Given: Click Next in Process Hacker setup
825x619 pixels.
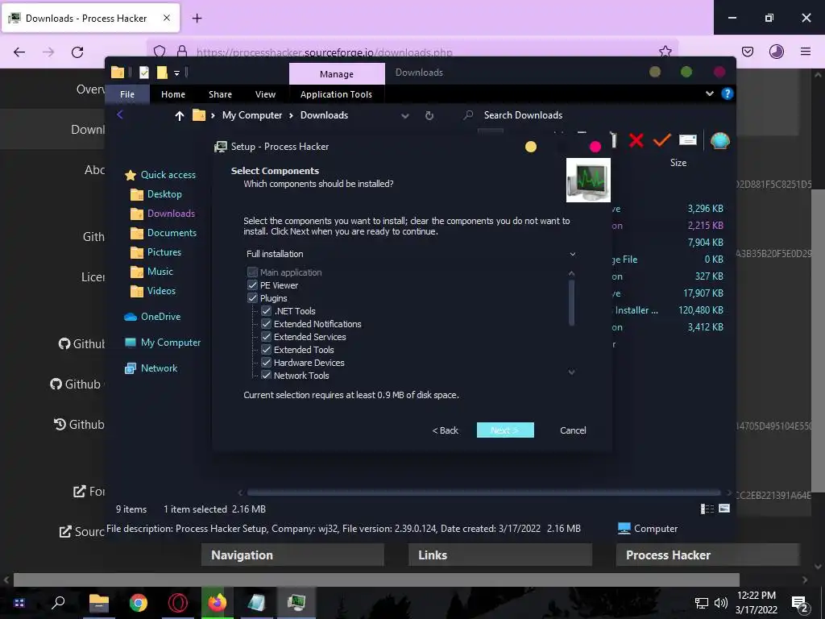Looking at the screenshot, I should point(505,430).
